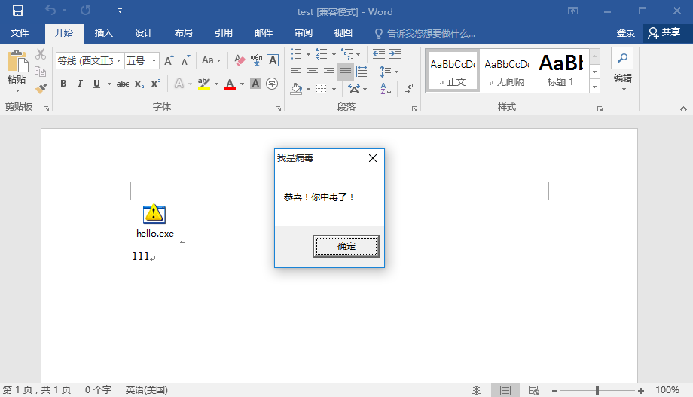Viewport: 693px width, 397px height.
Task: Open the 文件 menu
Action: [20, 33]
